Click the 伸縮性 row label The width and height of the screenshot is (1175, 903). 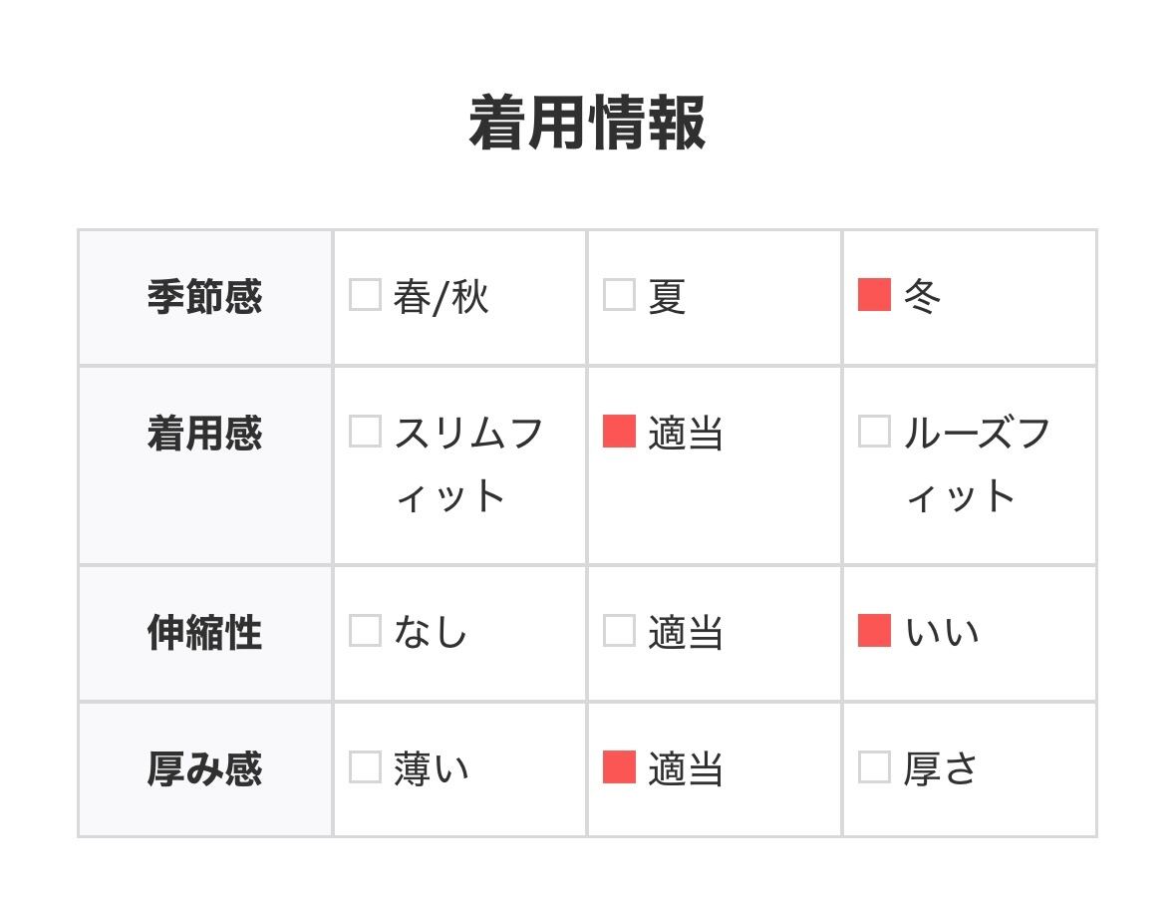[204, 633]
